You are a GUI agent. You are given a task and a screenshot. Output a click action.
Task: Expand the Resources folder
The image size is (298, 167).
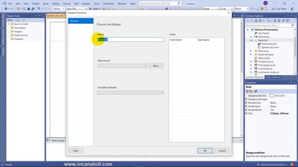251,51
